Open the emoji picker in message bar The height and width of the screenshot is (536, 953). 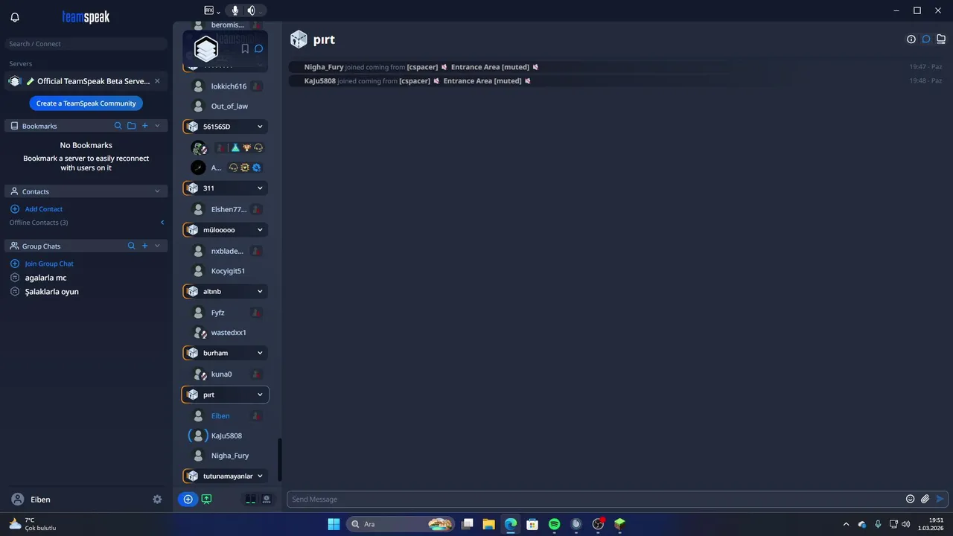click(910, 500)
